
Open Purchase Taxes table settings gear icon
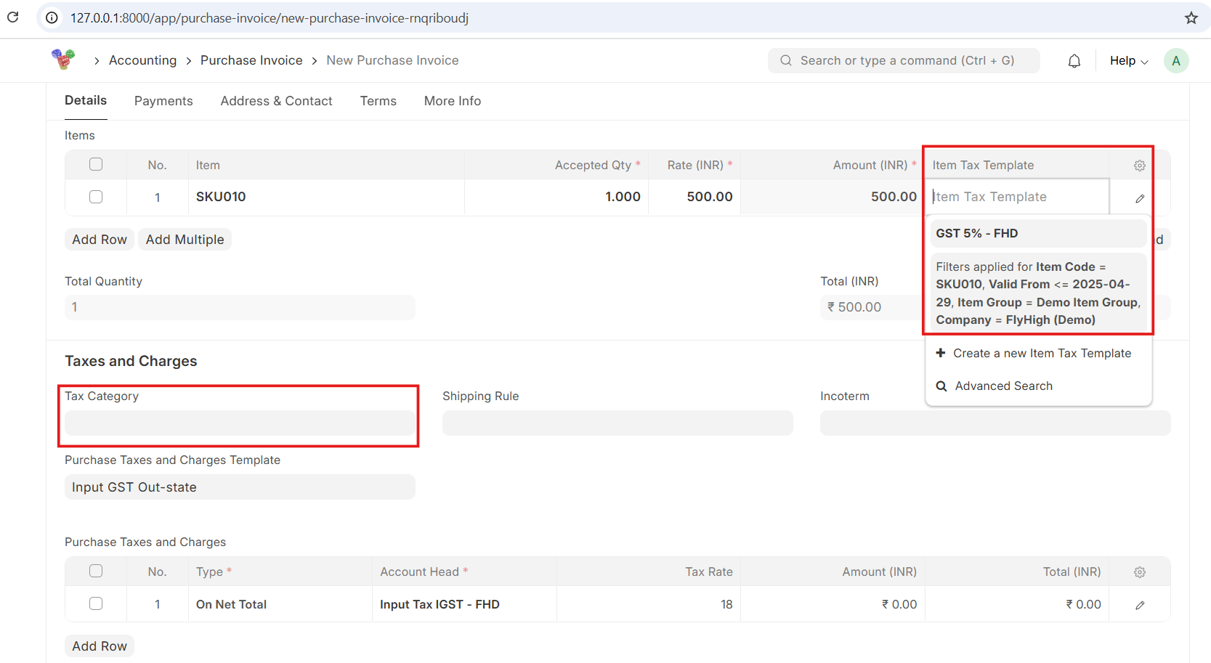tap(1140, 572)
